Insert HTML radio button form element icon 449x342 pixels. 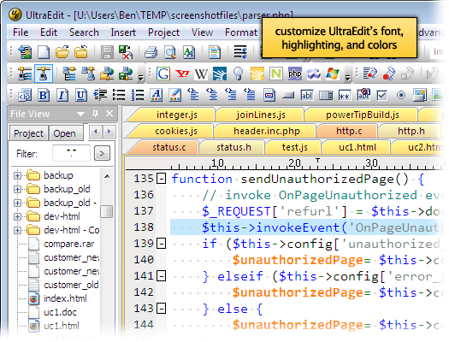tap(401, 95)
